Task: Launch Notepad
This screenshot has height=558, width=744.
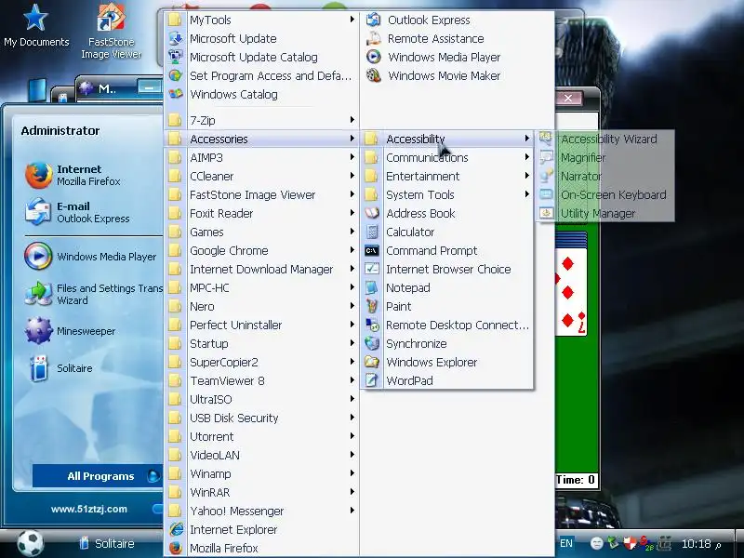Action: [x=447, y=287]
